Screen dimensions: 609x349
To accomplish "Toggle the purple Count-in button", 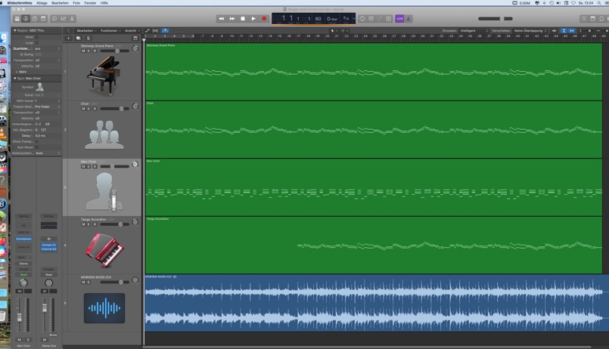I will coord(399,19).
